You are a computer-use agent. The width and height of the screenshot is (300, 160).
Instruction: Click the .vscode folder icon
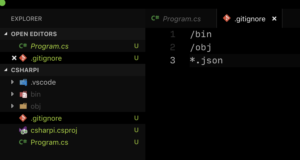[23, 82]
